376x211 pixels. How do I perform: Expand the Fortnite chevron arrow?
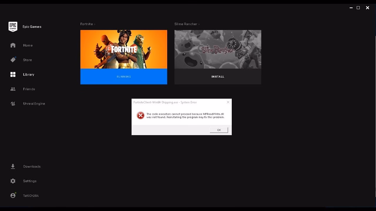coord(95,24)
